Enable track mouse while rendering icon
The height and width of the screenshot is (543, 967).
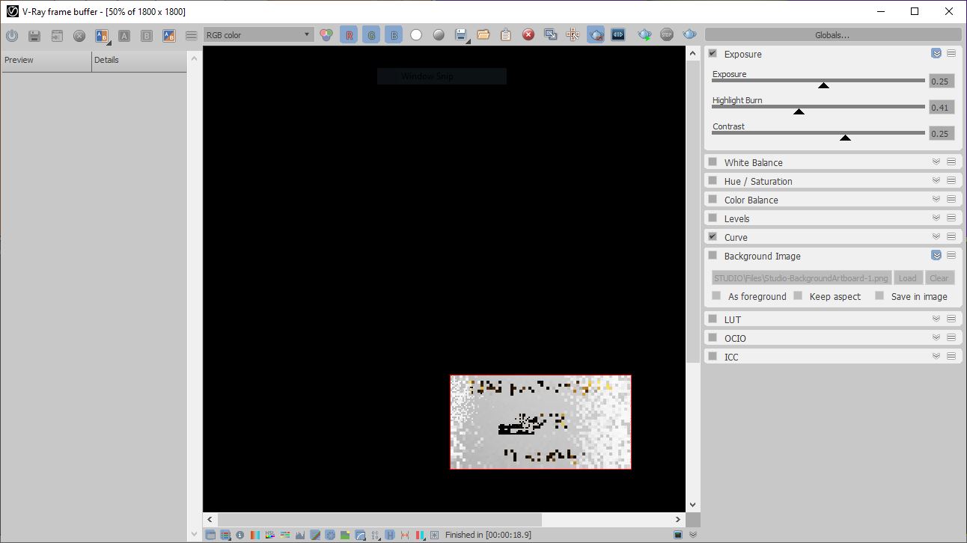click(x=573, y=34)
